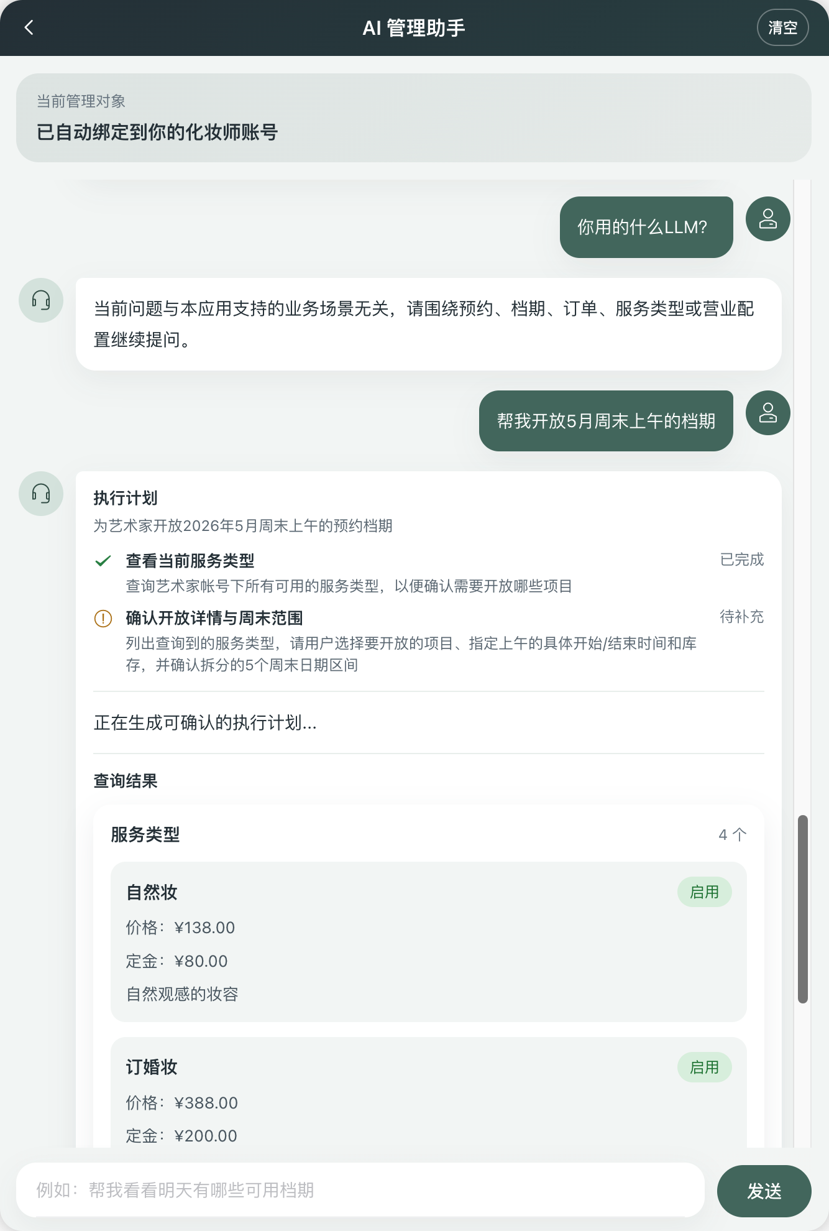Viewport: 829px width, 1231px height.
Task: Click green checkmark for 查看当前服务类型
Action: coord(103,561)
